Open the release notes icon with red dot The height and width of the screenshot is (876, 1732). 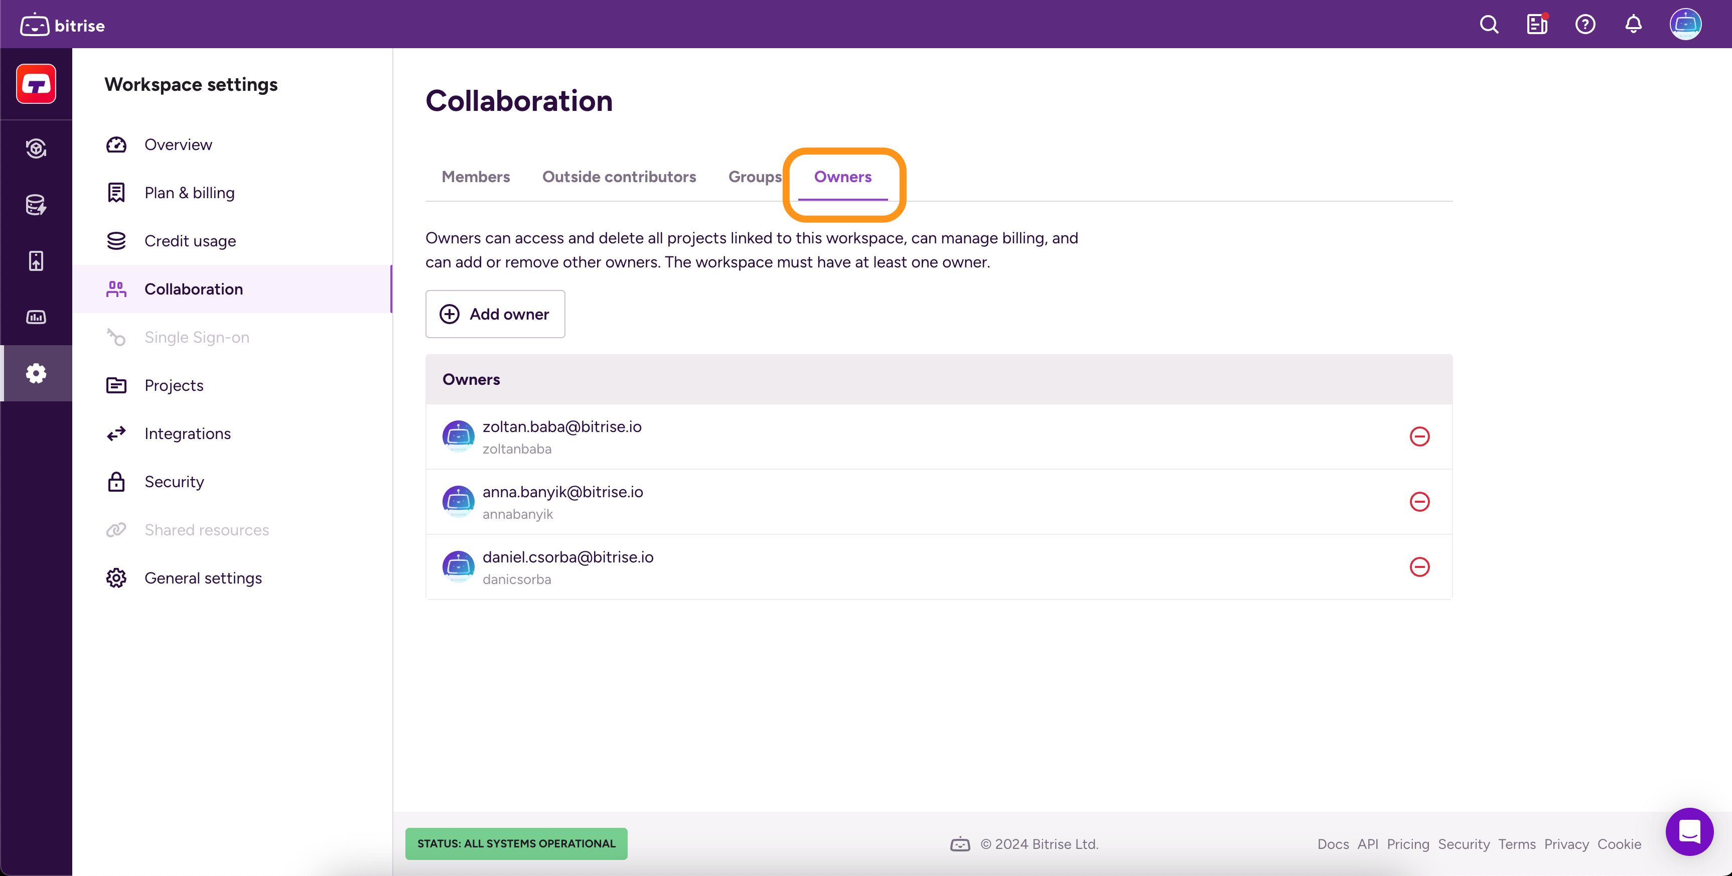[x=1536, y=25]
